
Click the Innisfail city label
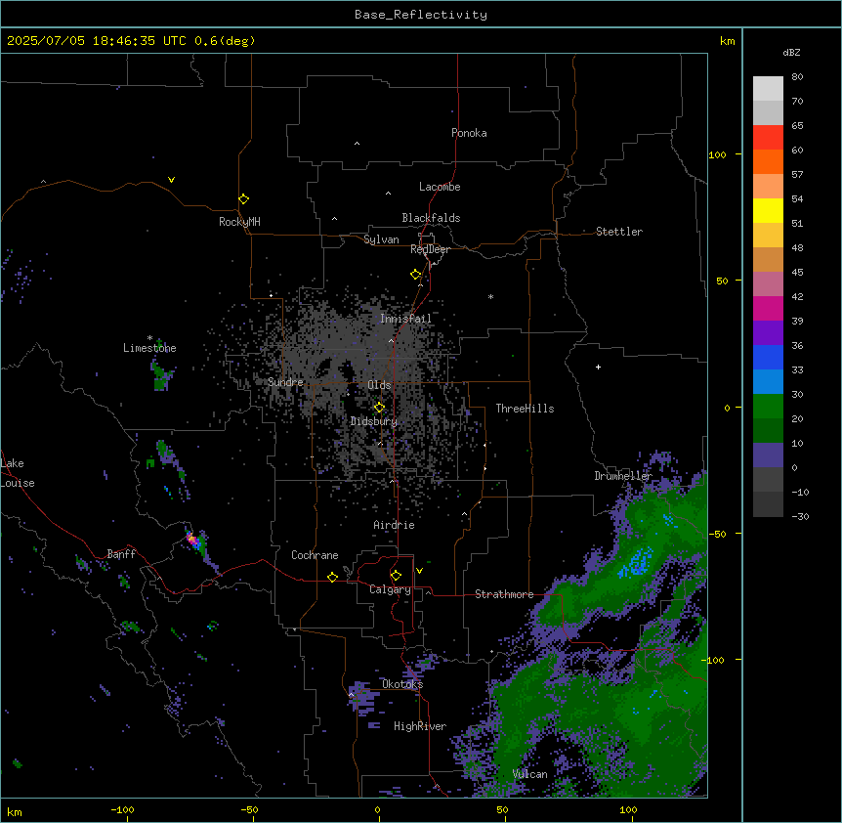[x=405, y=319]
